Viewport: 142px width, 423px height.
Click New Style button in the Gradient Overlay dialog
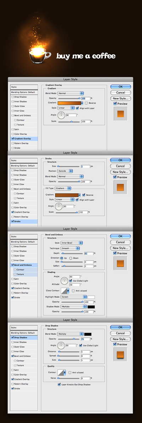pyautogui.click(x=121, y=98)
